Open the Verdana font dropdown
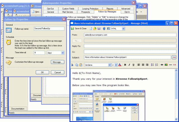The height and width of the screenshot is (122, 179). pos(109,65)
